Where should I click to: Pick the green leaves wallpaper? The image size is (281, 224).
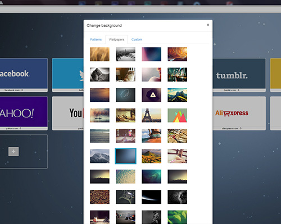coord(177,217)
